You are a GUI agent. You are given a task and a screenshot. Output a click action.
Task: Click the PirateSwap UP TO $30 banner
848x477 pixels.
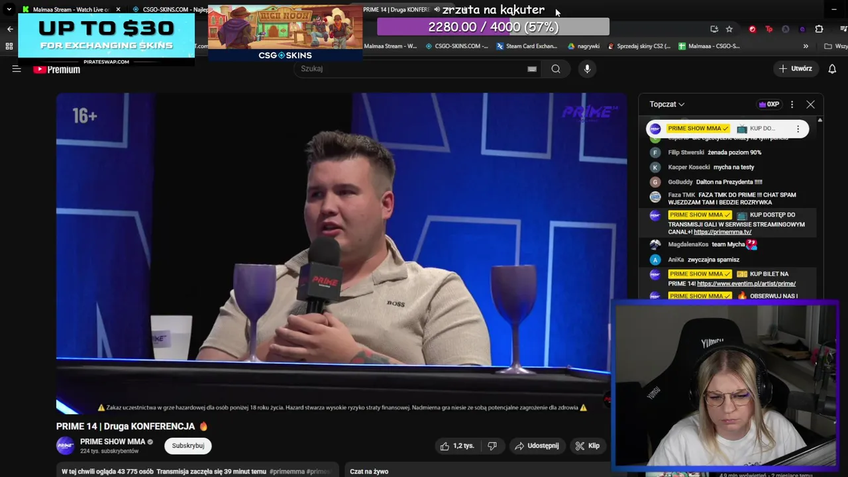106,38
